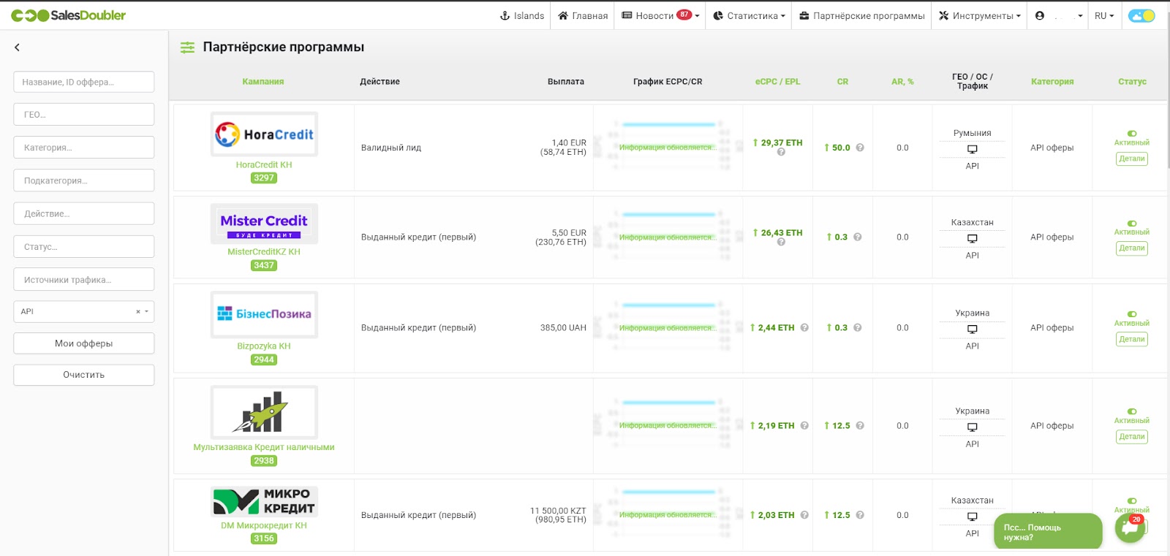Click the Мои офферы button
This screenshot has width=1170, height=556.
(x=83, y=343)
